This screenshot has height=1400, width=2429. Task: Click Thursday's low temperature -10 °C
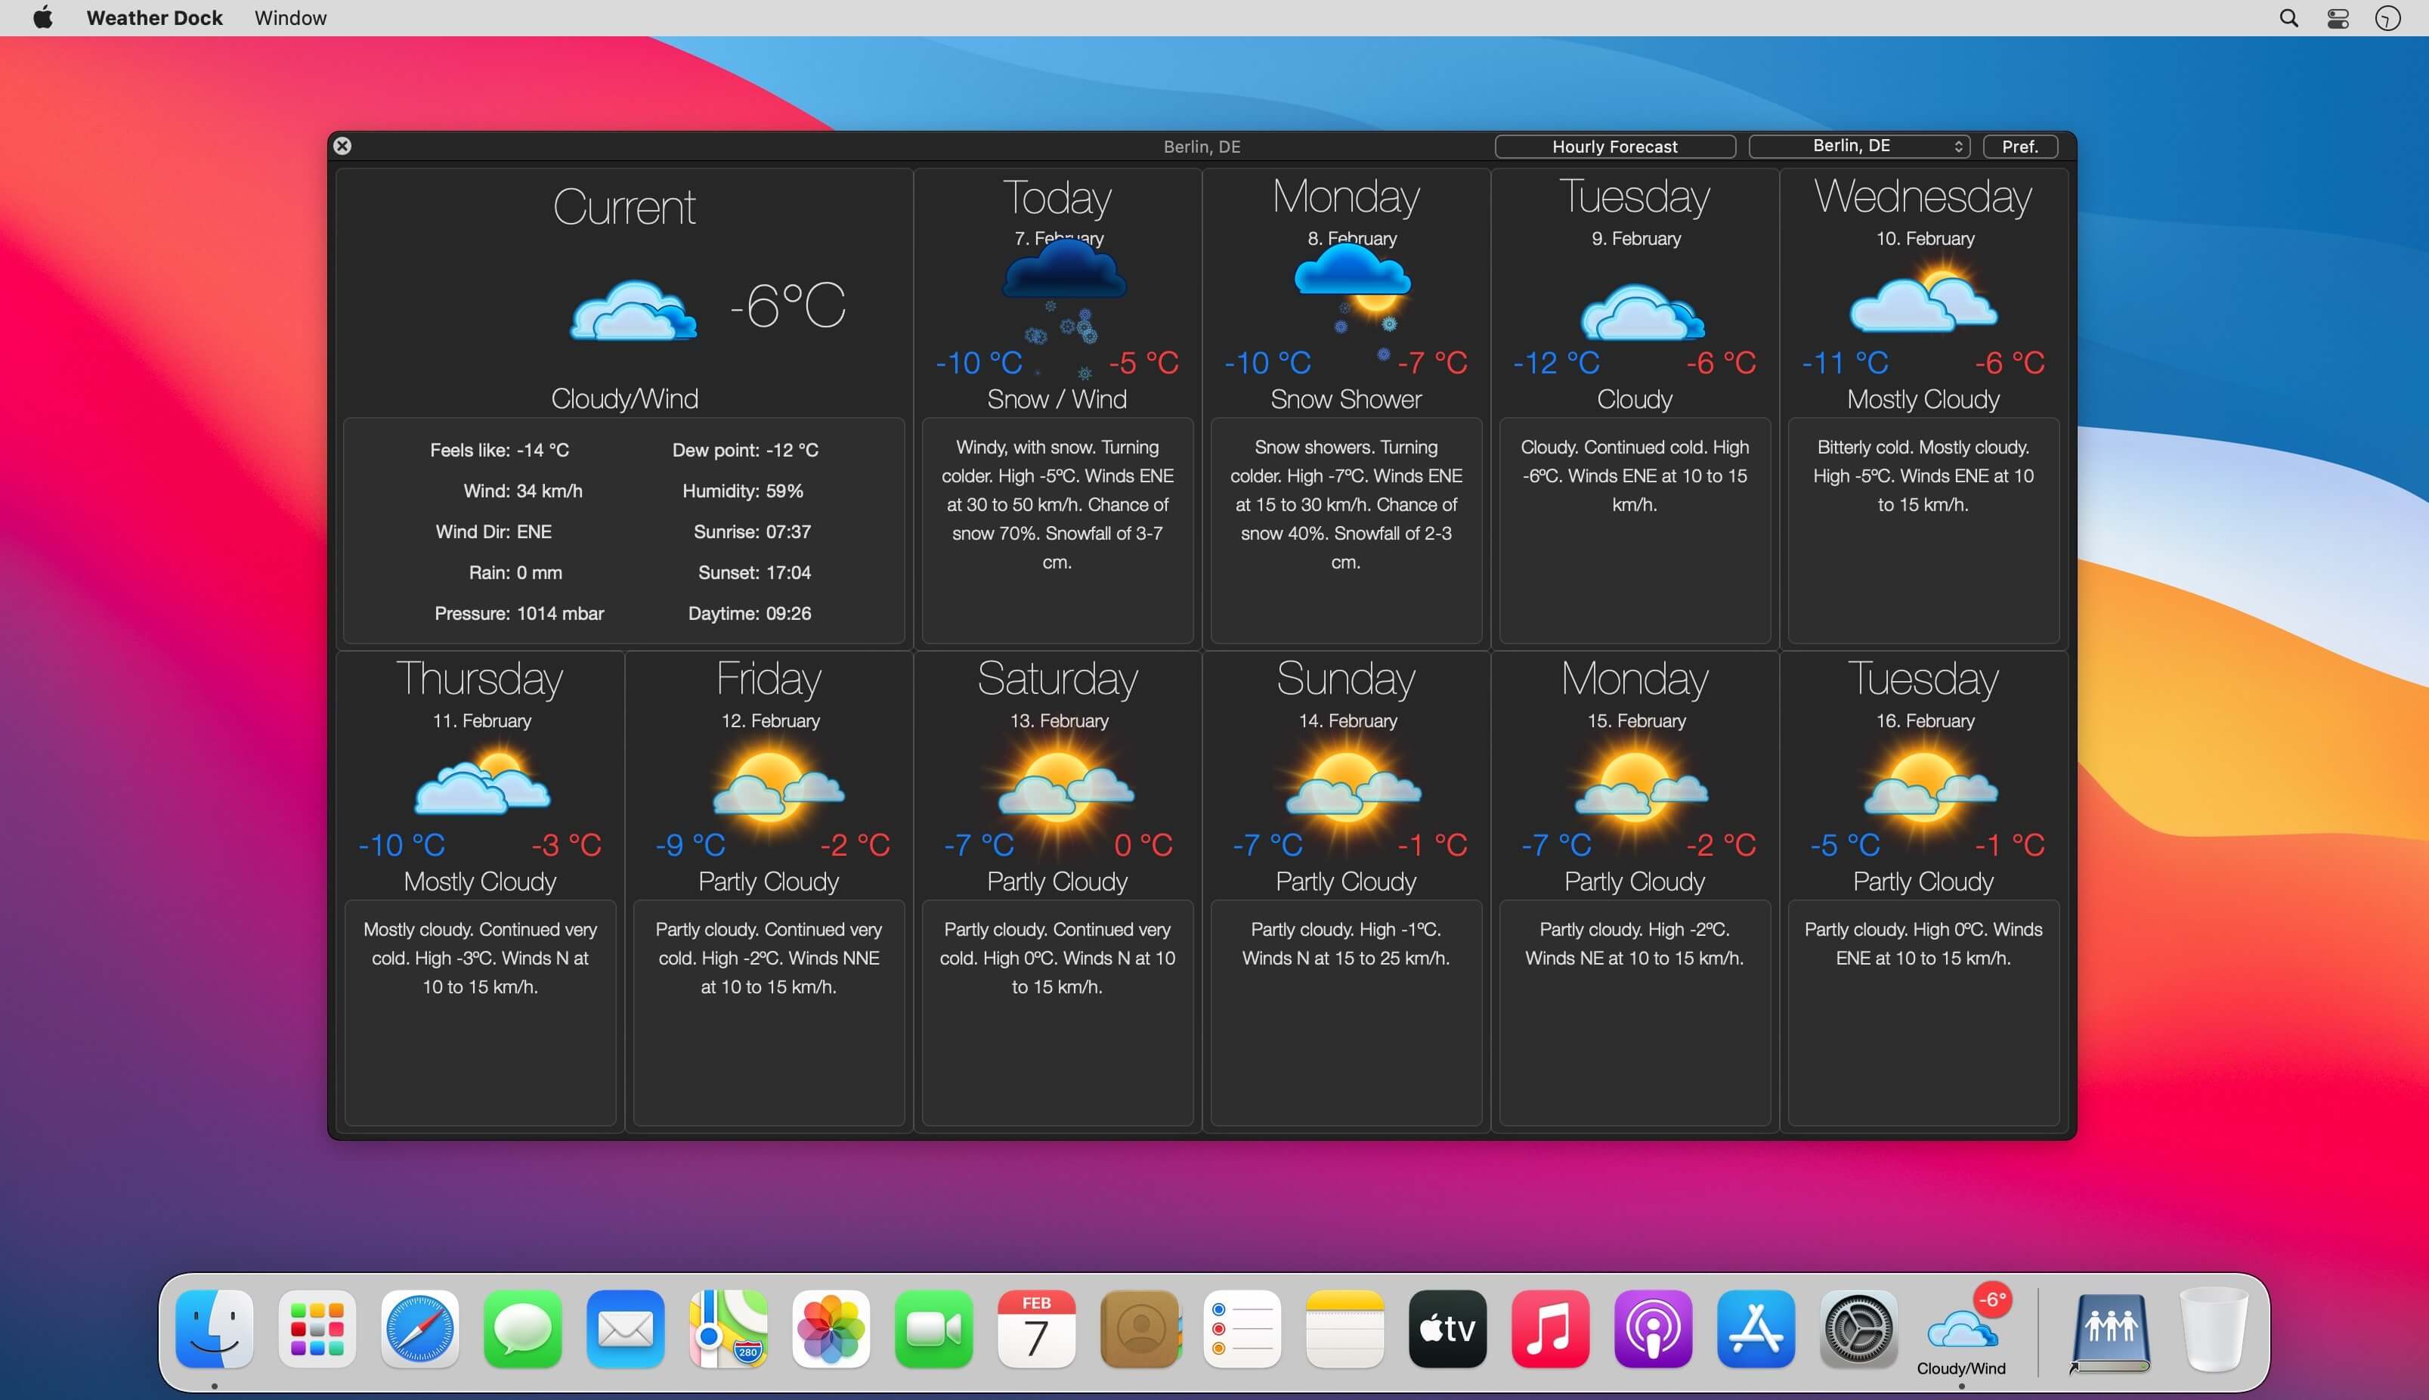(402, 845)
